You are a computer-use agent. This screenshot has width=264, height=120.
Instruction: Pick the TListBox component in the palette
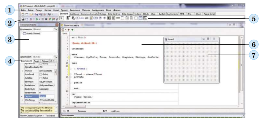(x=109, y=18)
